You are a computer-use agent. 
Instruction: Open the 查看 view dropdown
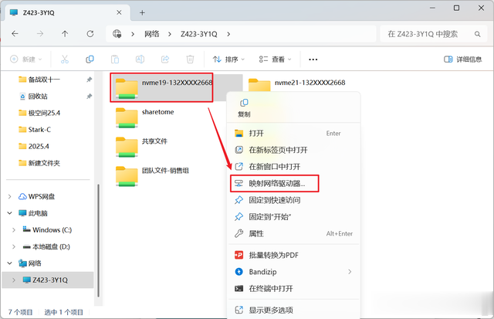[275, 59]
